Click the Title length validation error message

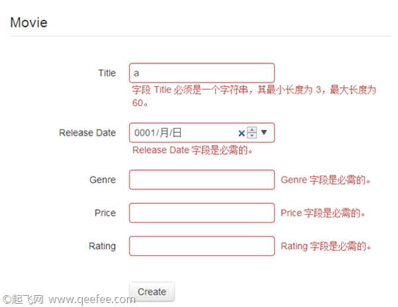[254, 96]
